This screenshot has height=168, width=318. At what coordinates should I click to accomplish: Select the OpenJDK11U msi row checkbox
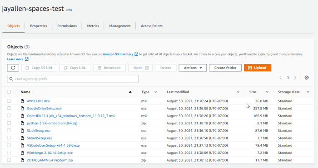(9, 115)
